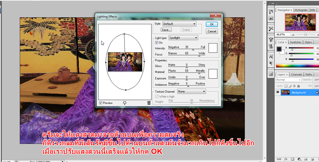The image size is (319, 162).
Task: Click the Navigator zoom out icon
Action: pos(293,35)
